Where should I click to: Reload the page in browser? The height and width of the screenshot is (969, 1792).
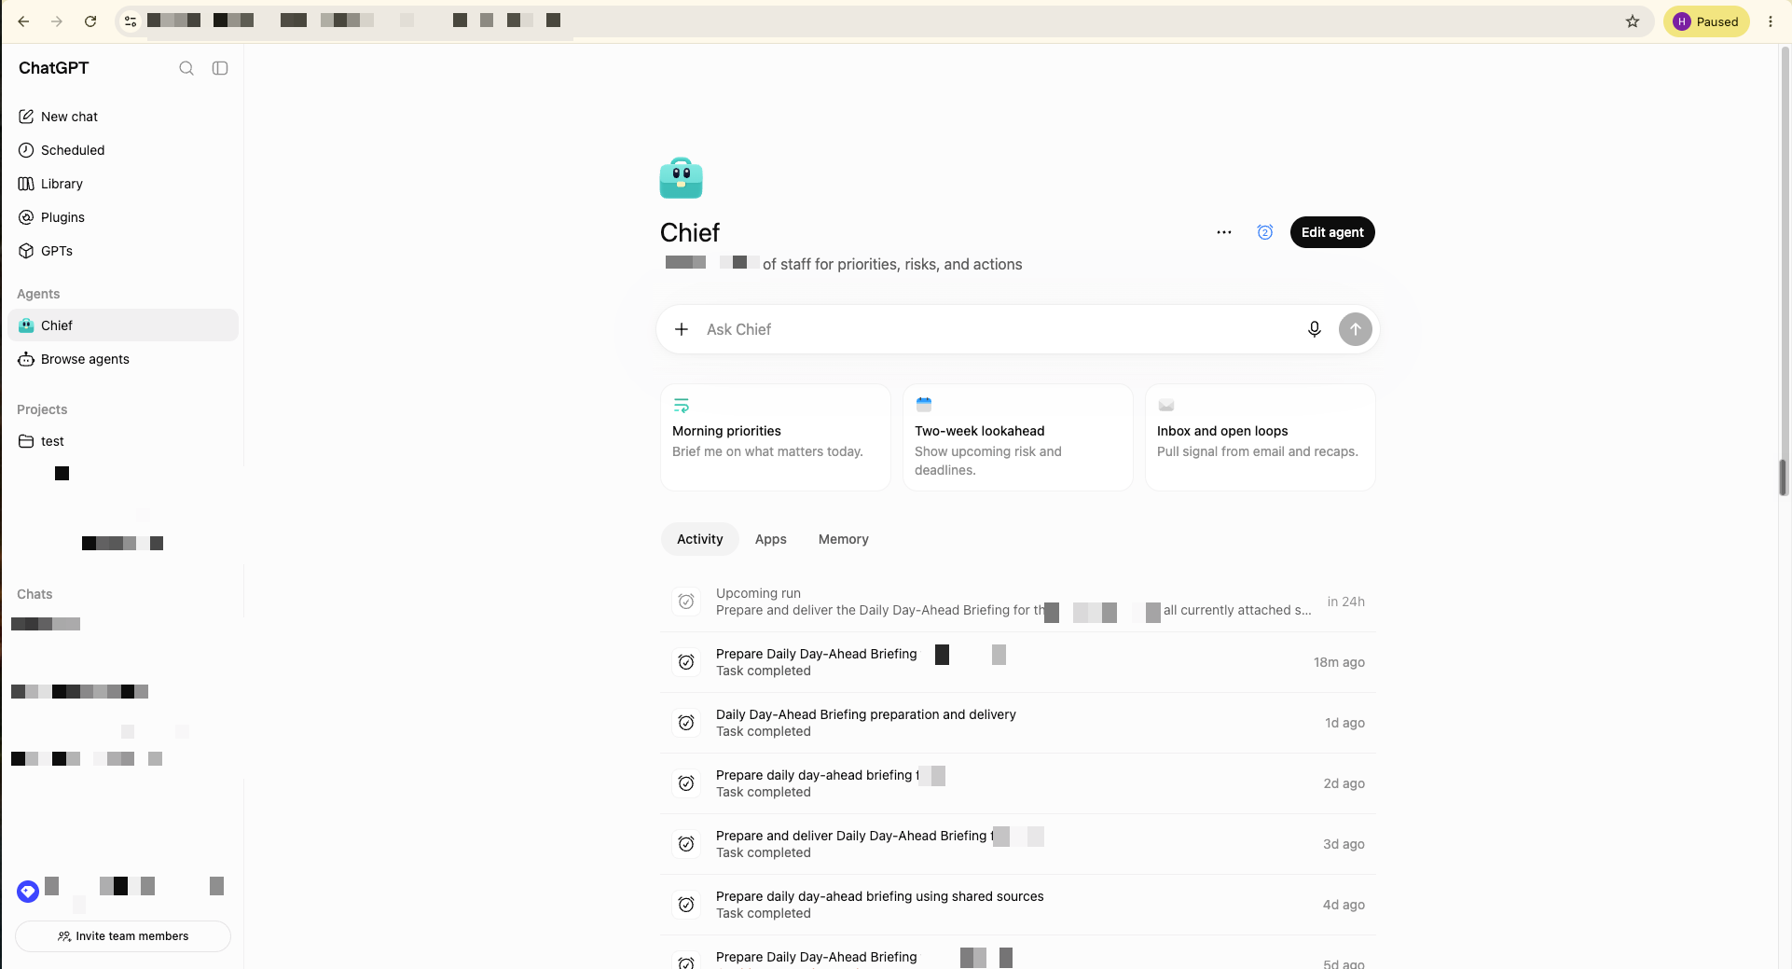[90, 21]
